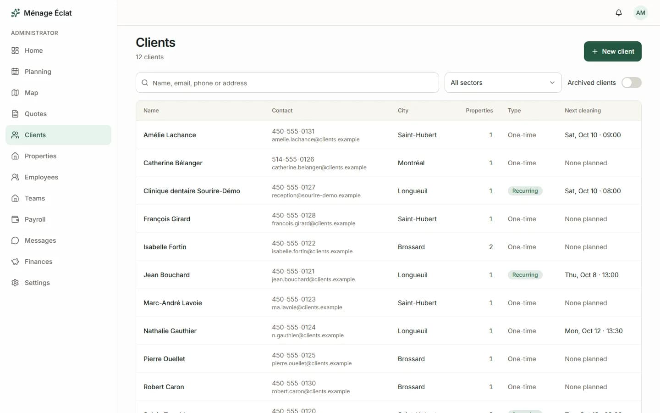Open the Planning menu item
The height and width of the screenshot is (413, 660).
coord(58,72)
